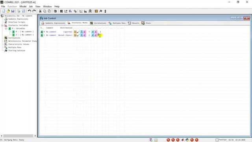Open the Job menu

click(31, 6)
